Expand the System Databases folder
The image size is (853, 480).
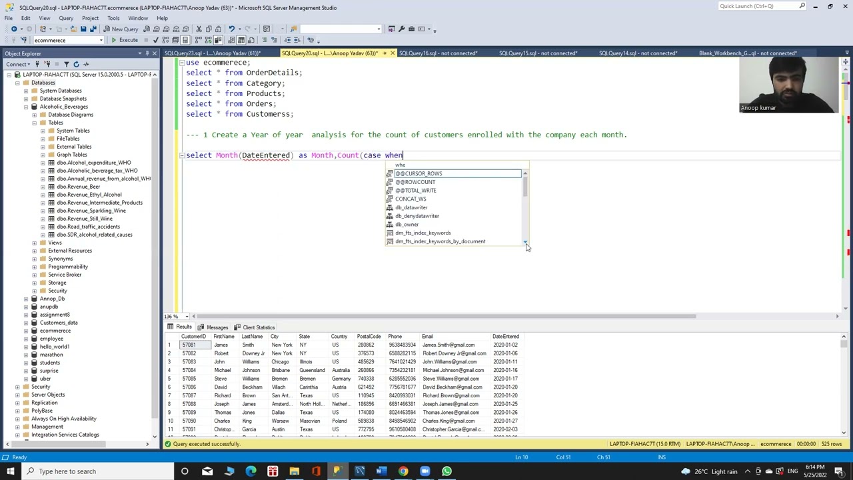tap(26, 91)
